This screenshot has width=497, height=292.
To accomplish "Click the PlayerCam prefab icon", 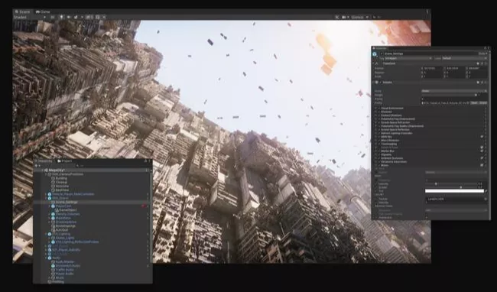I will [54, 206].
